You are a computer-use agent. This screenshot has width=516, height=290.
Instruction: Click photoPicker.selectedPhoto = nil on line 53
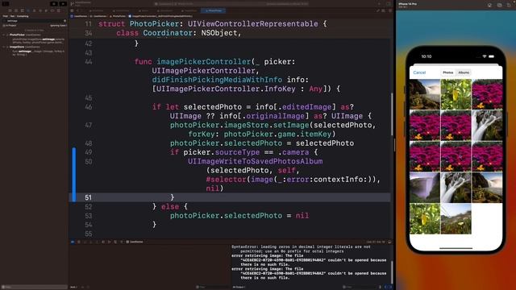[239, 216]
